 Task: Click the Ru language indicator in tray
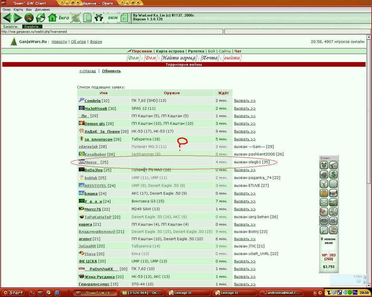click(x=355, y=293)
